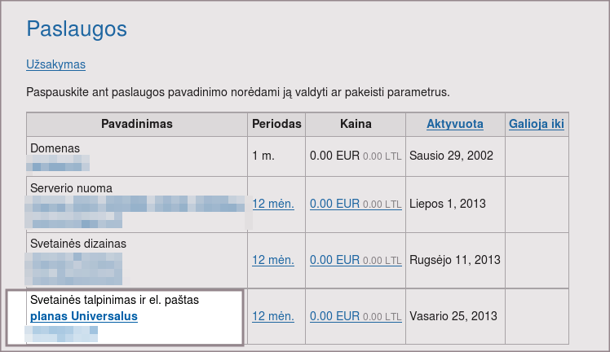Click the Paslaugos page heading

click(x=77, y=29)
